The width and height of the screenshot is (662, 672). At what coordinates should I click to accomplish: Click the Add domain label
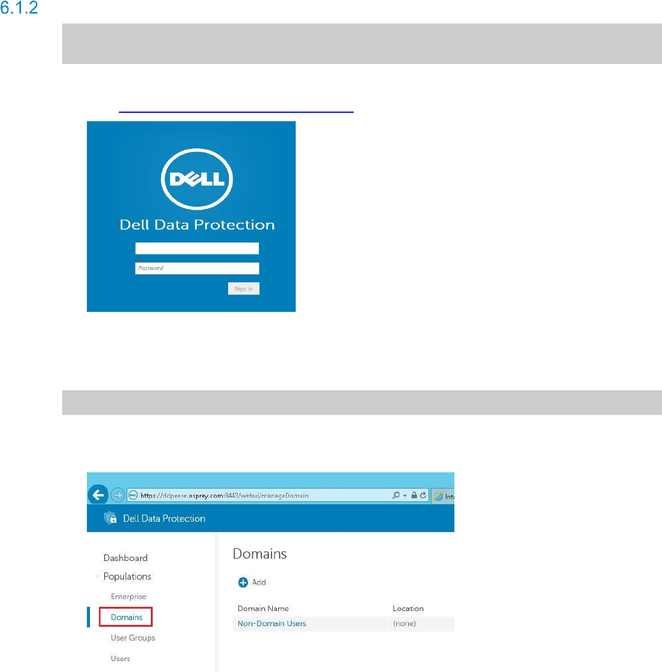pyautogui.click(x=259, y=582)
